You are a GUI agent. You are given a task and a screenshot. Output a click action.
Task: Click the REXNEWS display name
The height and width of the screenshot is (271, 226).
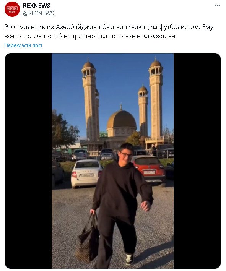36,5
